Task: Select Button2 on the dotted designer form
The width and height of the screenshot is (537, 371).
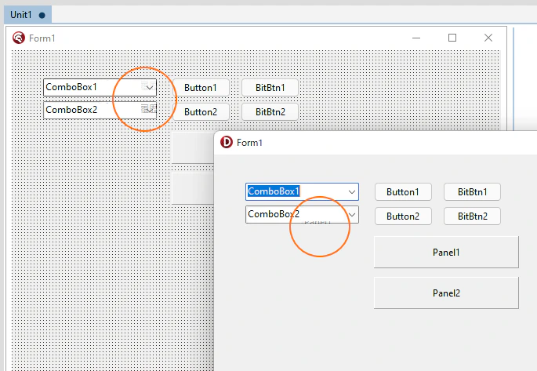Action: point(201,112)
